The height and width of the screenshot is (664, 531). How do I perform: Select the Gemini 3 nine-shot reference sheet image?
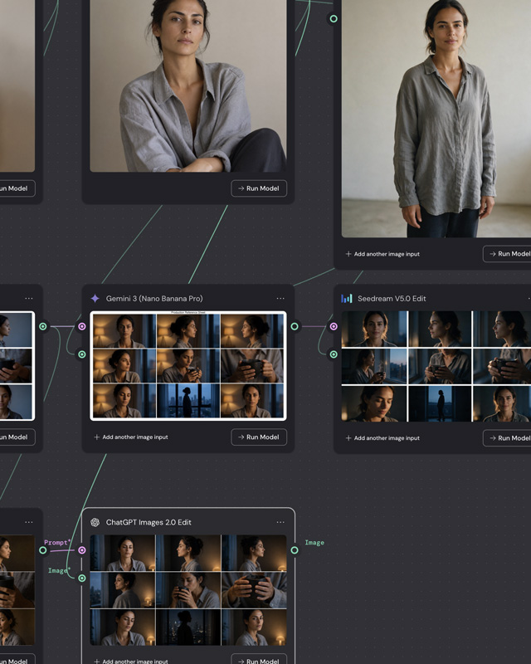tap(188, 366)
